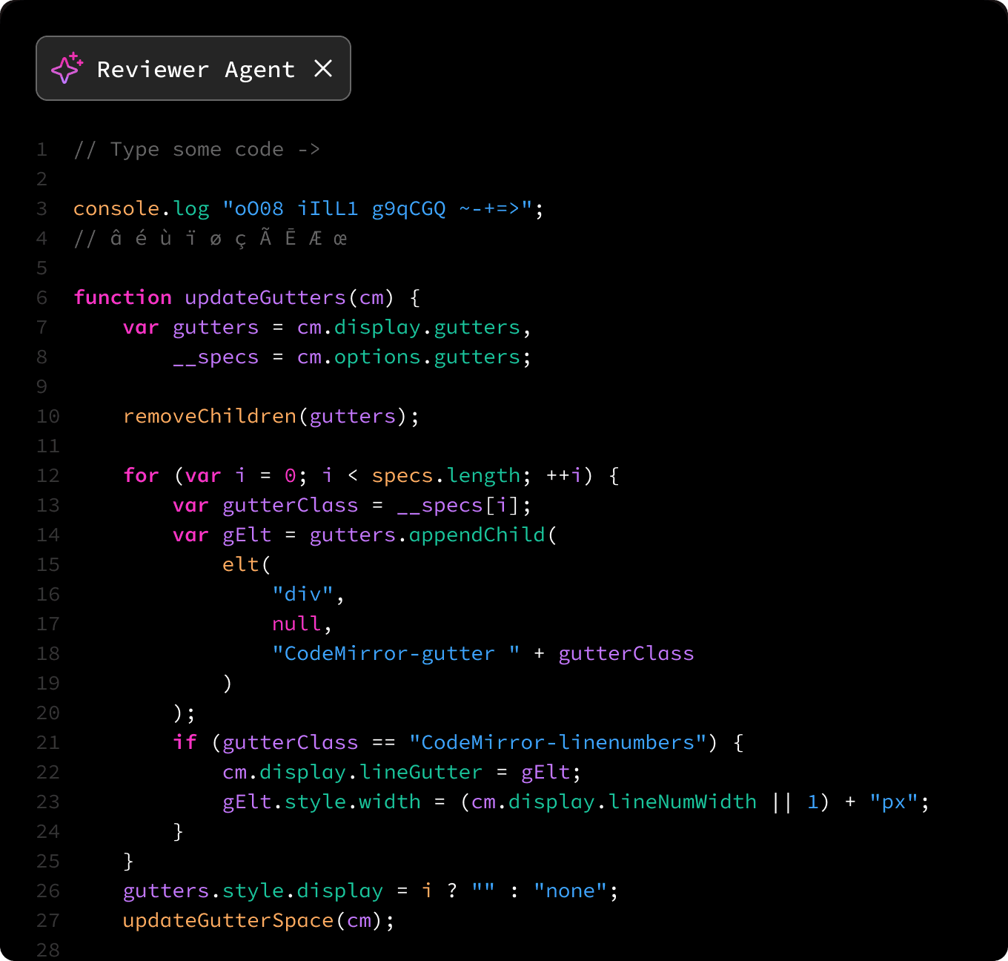The height and width of the screenshot is (961, 1008).
Task: Click line number 6 in the gutter
Action: (42, 297)
